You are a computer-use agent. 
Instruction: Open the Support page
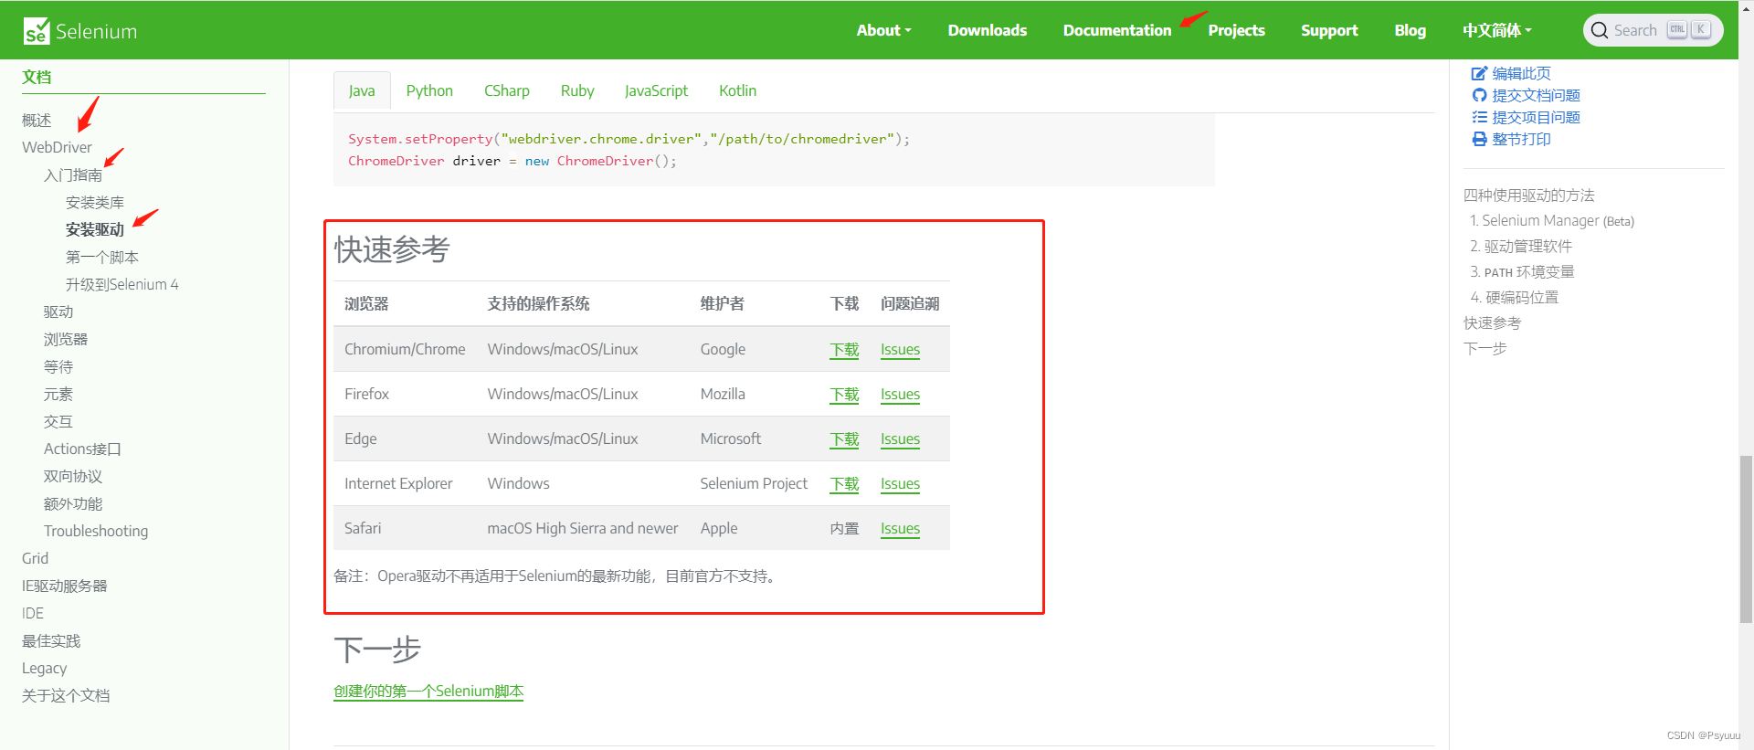(x=1329, y=30)
